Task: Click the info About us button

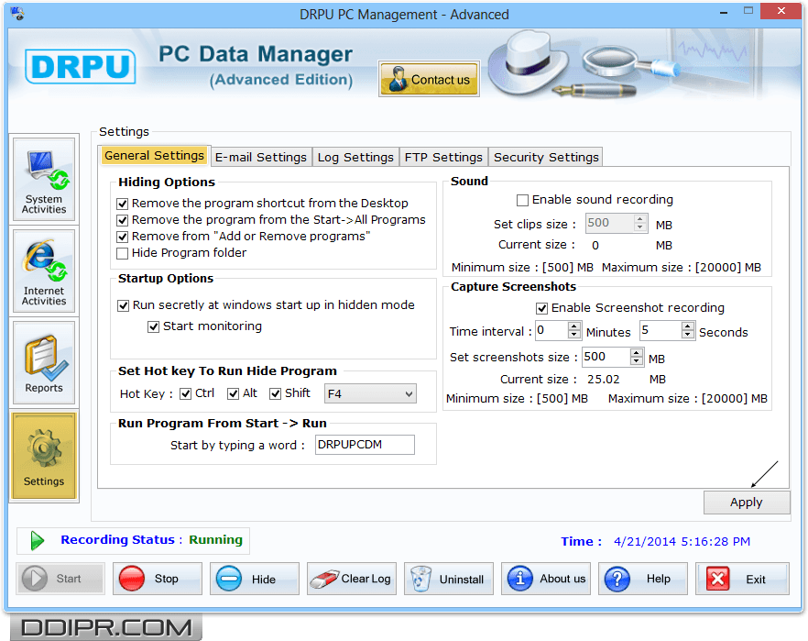Action: tap(546, 579)
